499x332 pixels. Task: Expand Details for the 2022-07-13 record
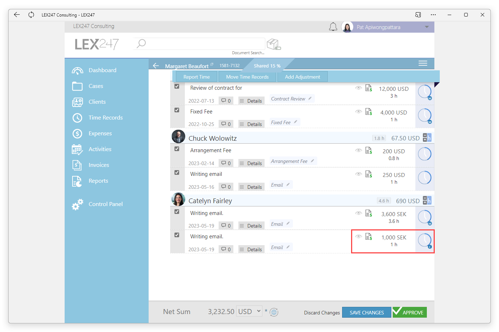251,101
